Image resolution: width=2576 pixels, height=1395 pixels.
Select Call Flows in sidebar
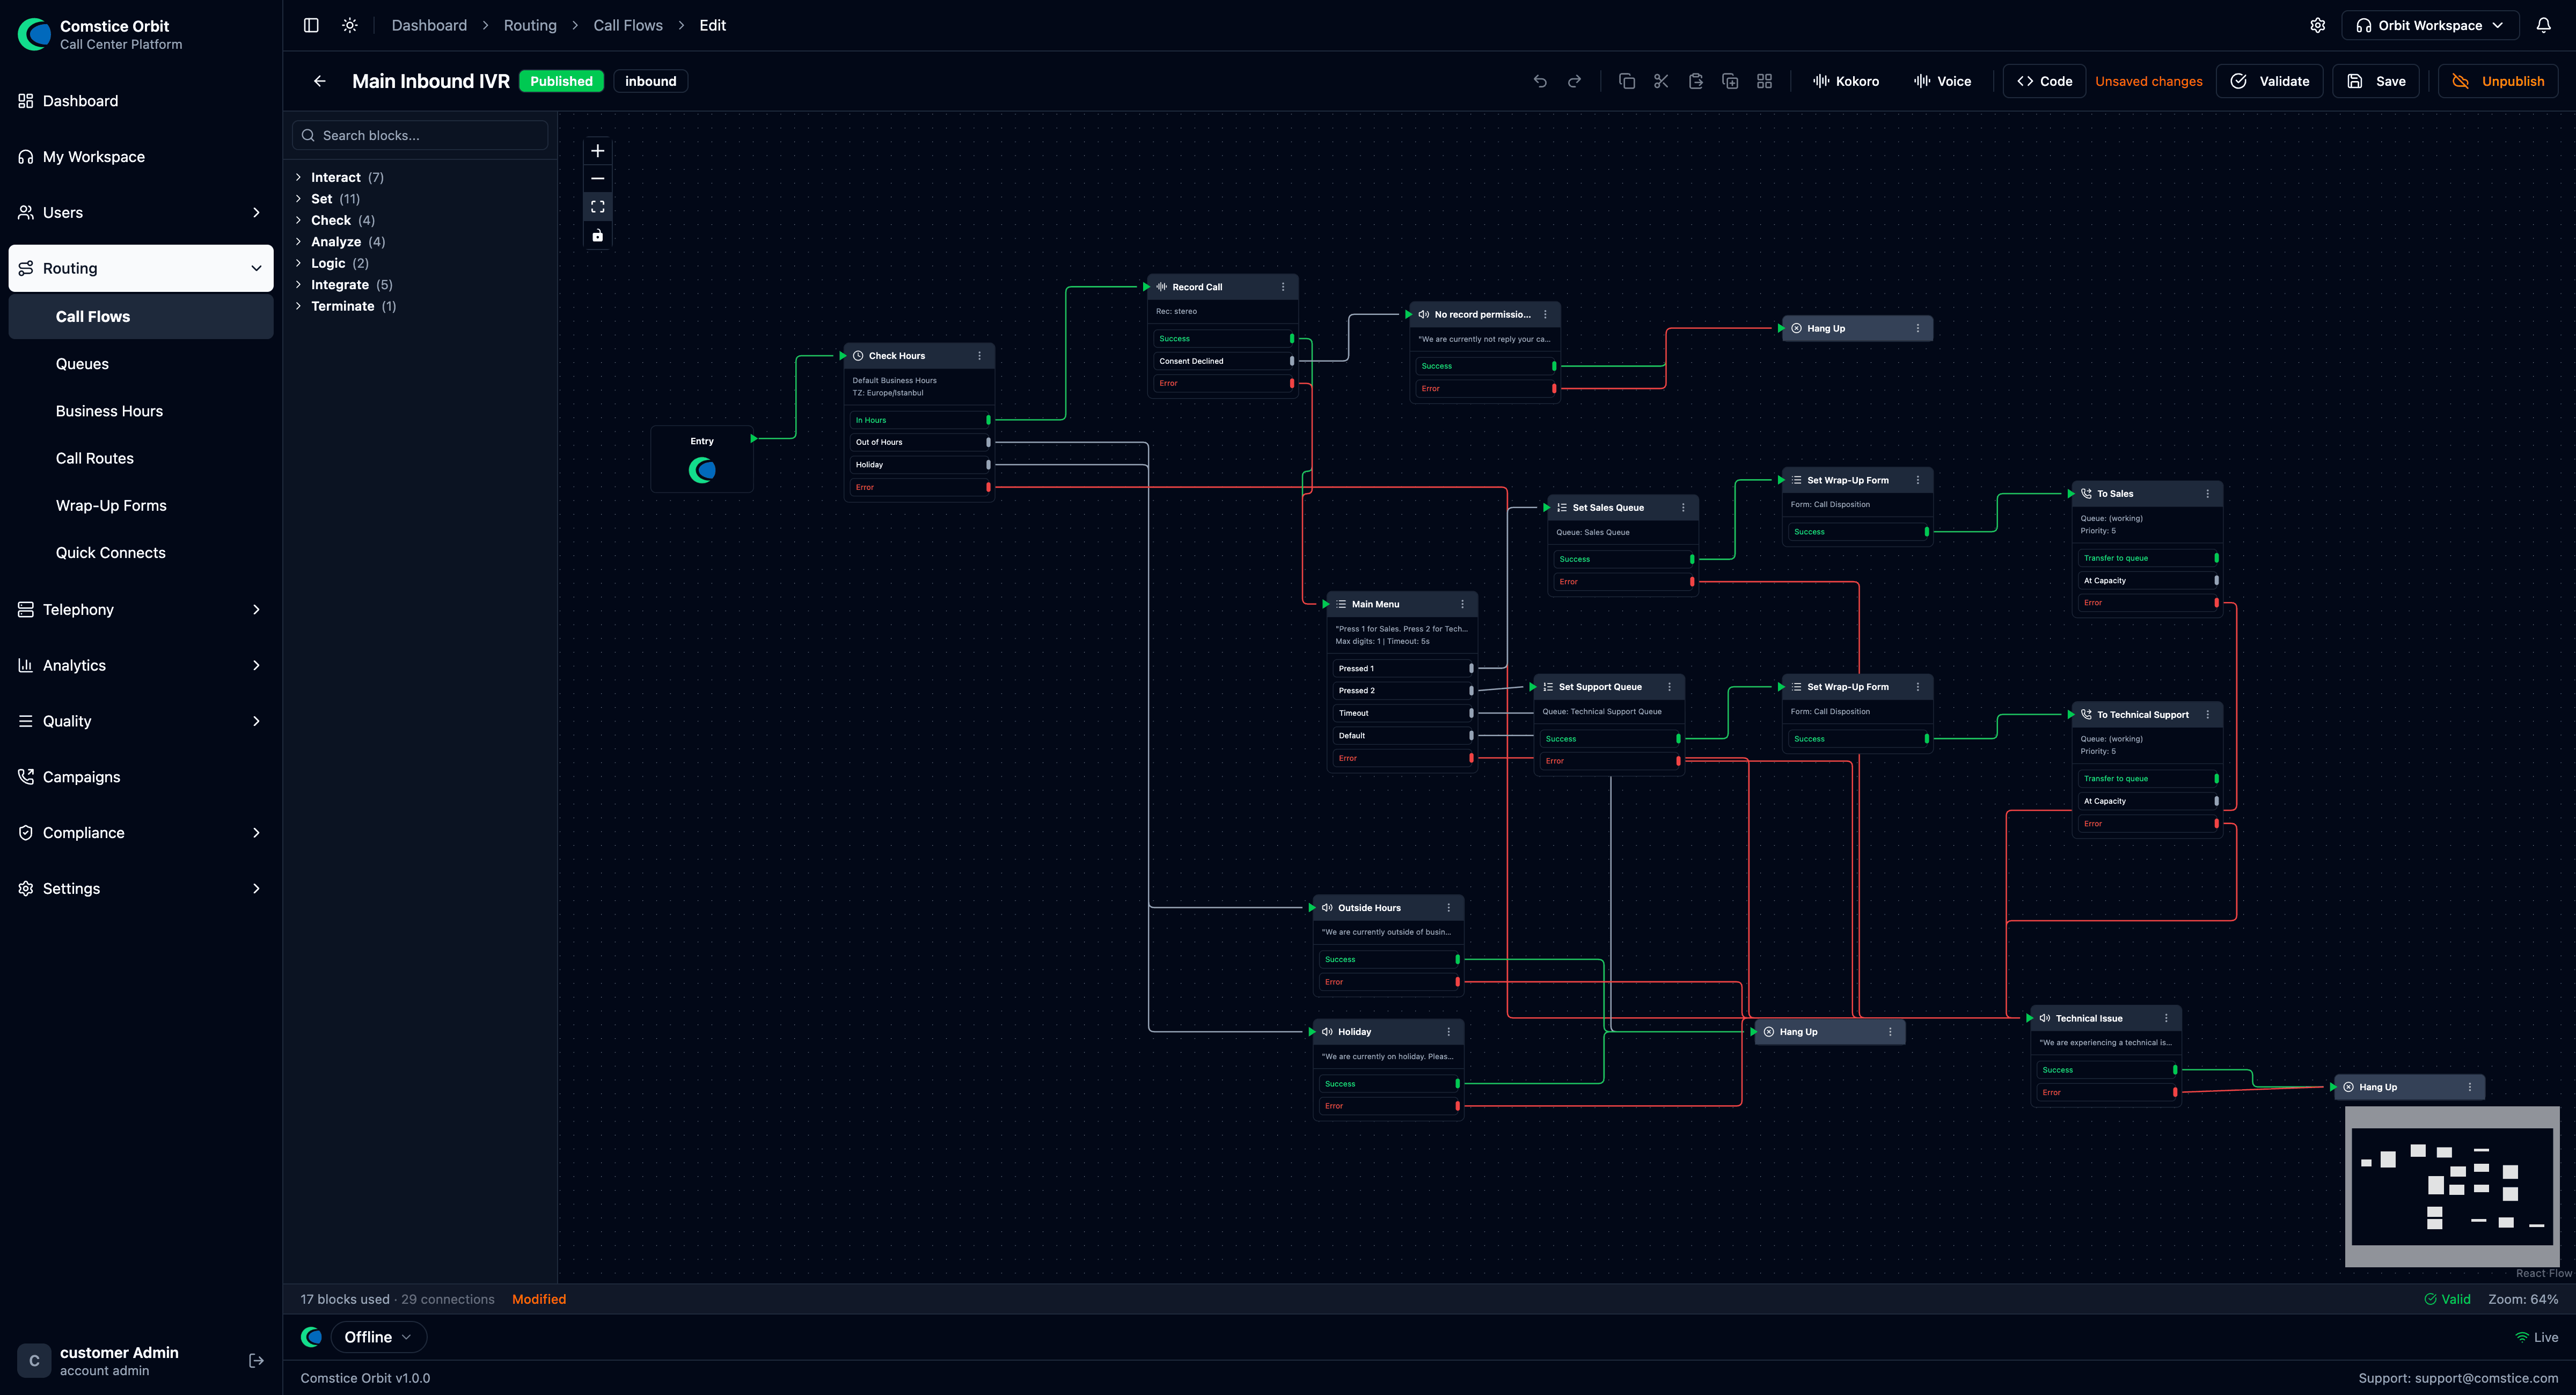pos(141,316)
